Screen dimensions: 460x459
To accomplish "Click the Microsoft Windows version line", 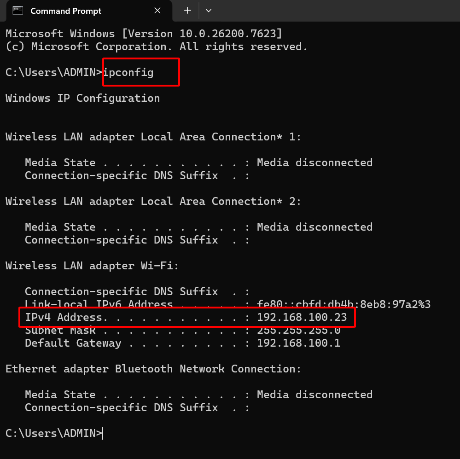I will [144, 34].
